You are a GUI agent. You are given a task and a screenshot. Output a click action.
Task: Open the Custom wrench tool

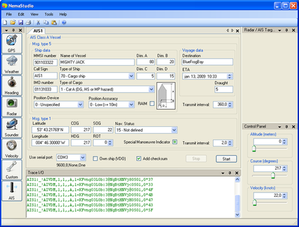pyautogui.click(x=12, y=170)
